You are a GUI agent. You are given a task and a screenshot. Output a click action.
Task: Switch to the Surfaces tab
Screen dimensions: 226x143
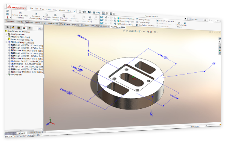click(29, 22)
